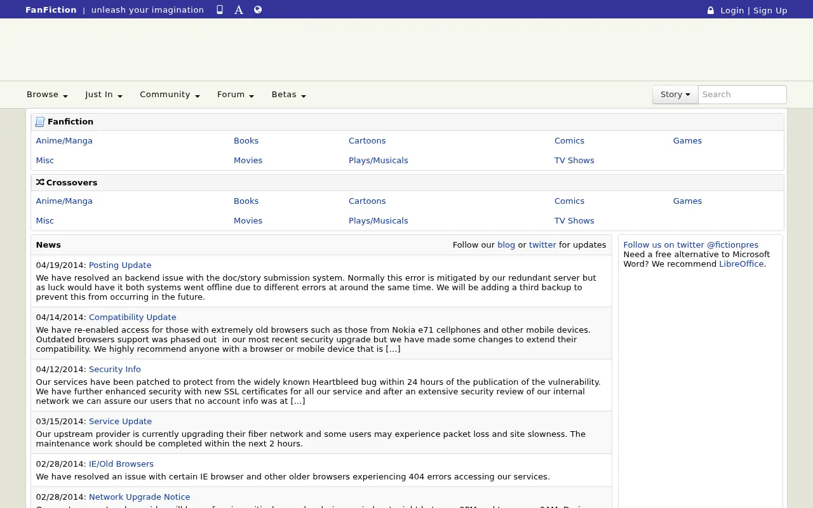Viewport: 813px width, 508px height.
Task: Open Follow us on twitter @fictionpres link
Action: click(x=691, y=245)
